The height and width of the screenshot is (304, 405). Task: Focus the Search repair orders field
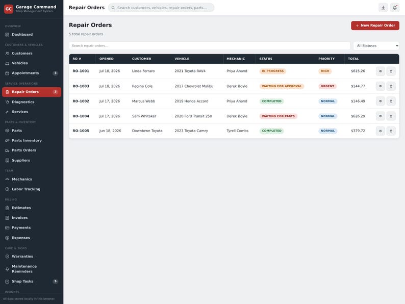210,46
